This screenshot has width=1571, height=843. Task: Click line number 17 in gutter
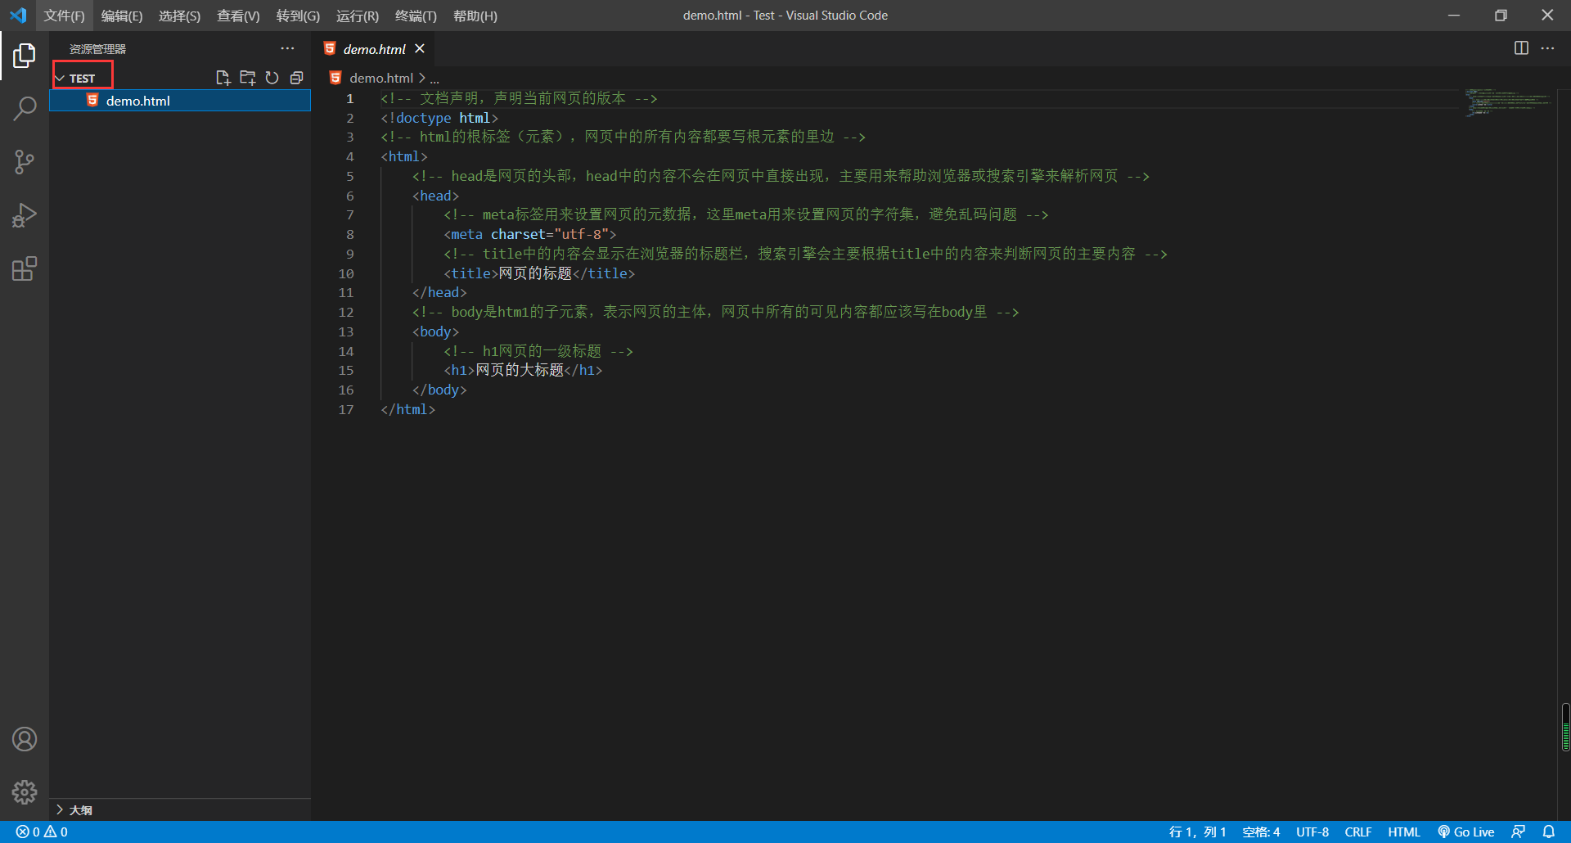click(346, 409)
